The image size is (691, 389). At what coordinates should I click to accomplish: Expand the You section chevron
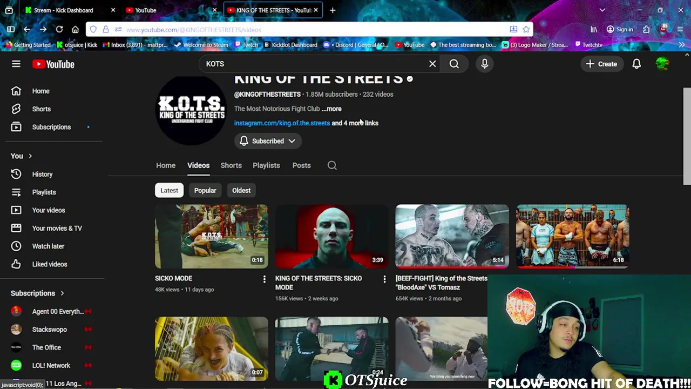point(30,156)
